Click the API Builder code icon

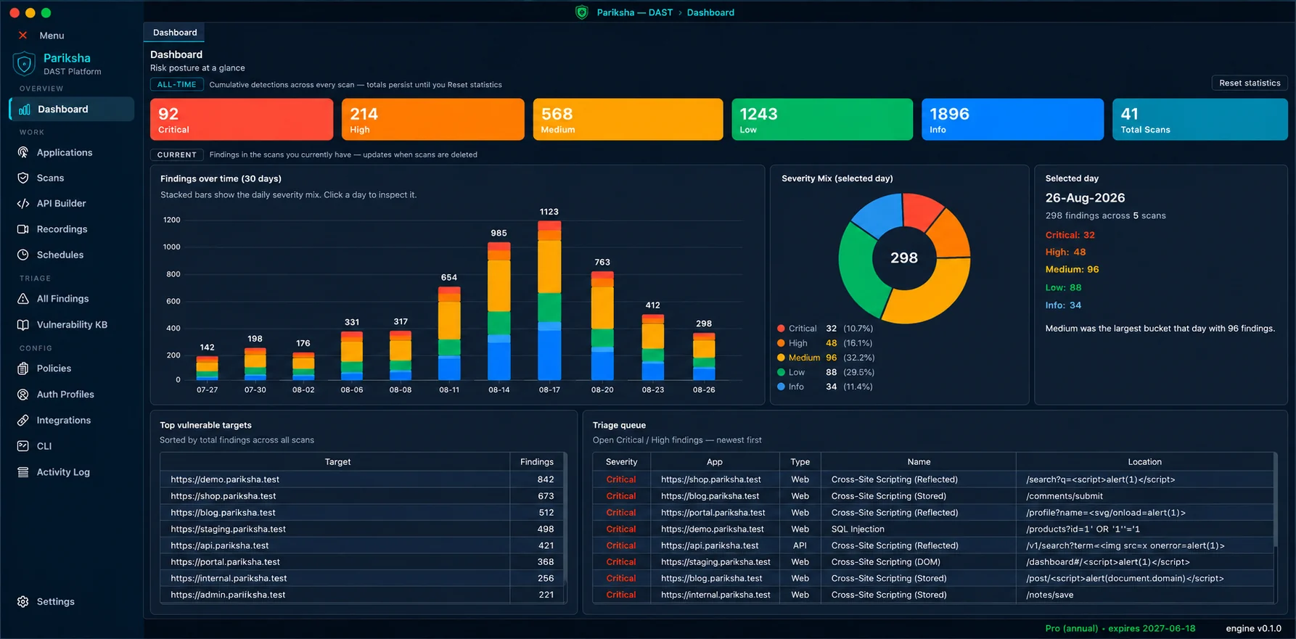[x=23, y=204]
